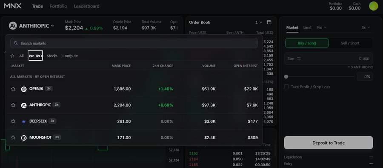Sort by the 24H CHANGE column header

pyautogui.click(x=163, y=66)
